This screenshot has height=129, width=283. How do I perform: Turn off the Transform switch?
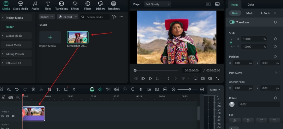click(x=232, y=22)
